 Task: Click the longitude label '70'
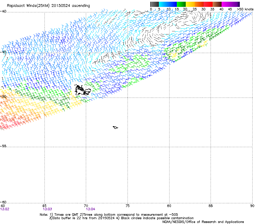pos(86,206)
